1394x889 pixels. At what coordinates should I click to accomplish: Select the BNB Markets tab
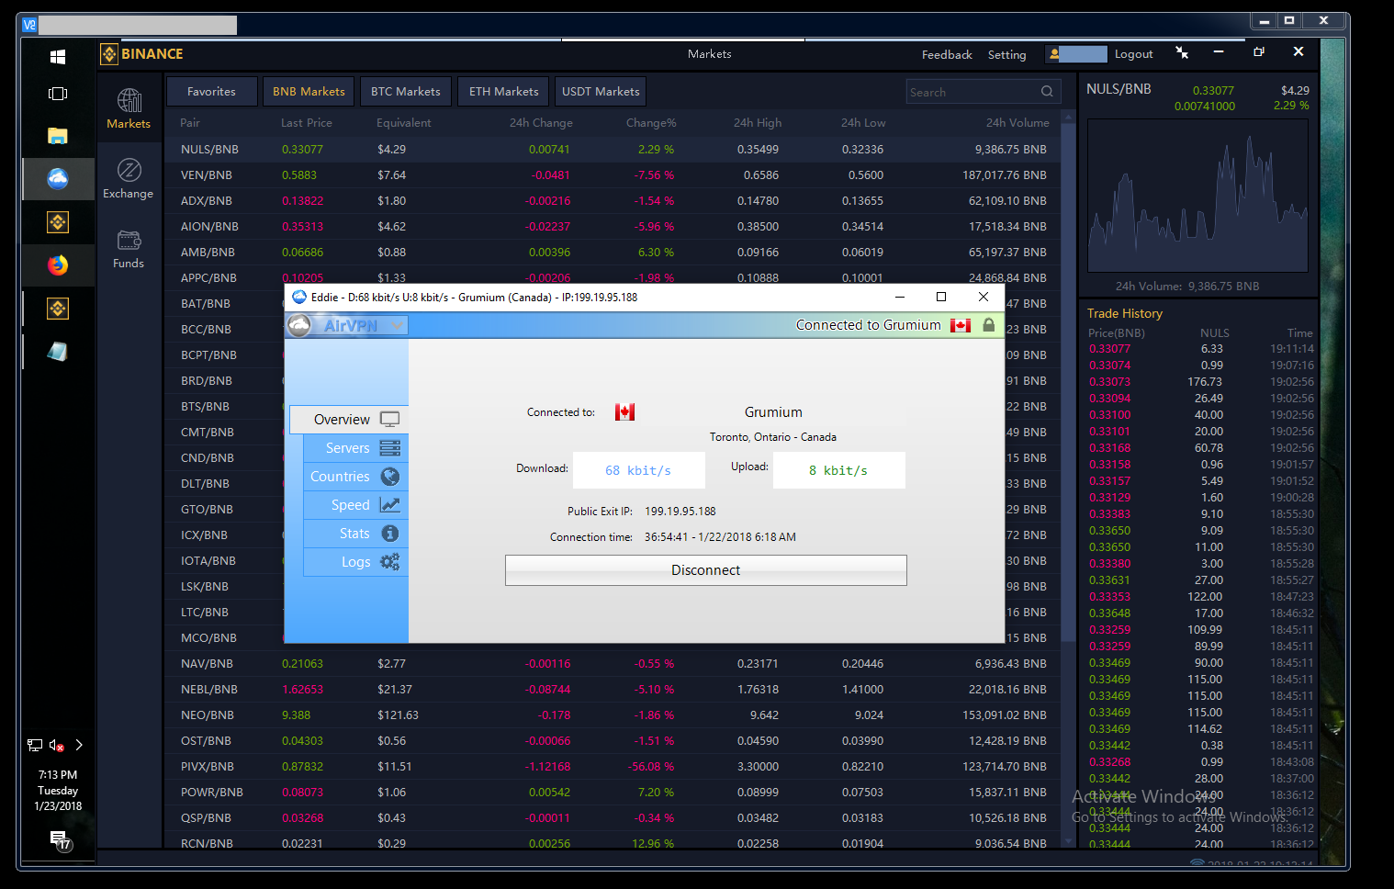pos(309,92)
